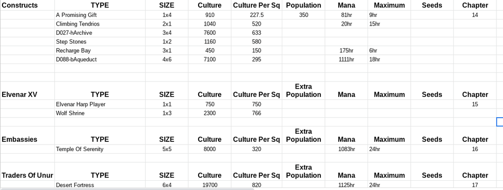Image resolution: width=503 pixels, height=190 pixels.
Task: Select chapter value 14 for A Promising Gift
Action: click(x=475, y=15)
